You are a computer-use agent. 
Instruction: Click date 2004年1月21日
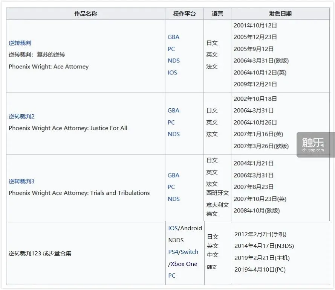pos(254,163)
